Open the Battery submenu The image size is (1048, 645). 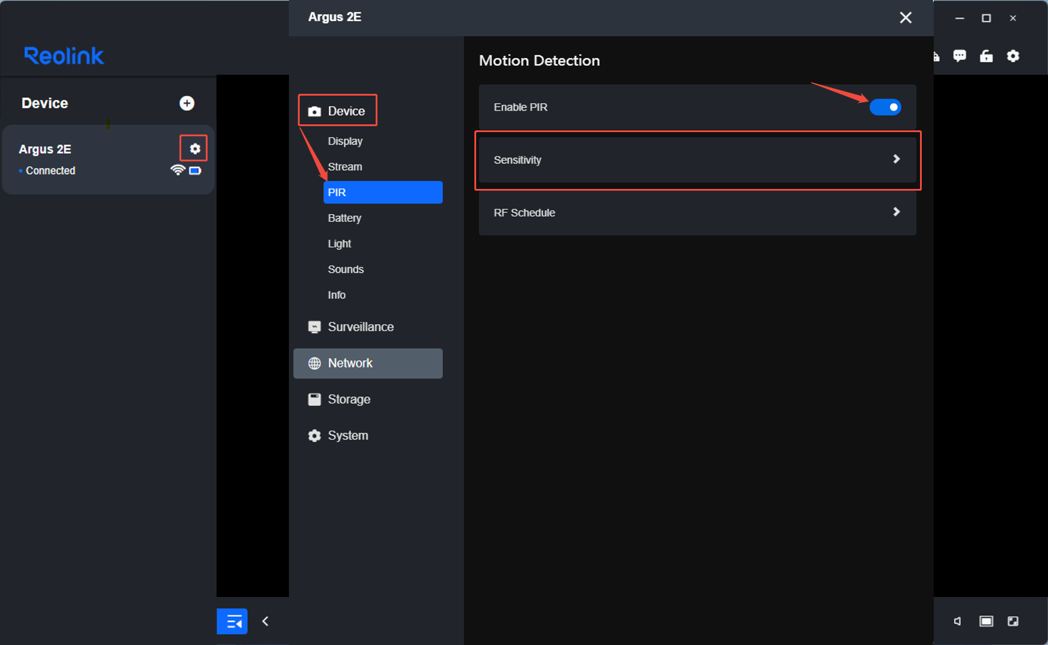pos(345,218)
